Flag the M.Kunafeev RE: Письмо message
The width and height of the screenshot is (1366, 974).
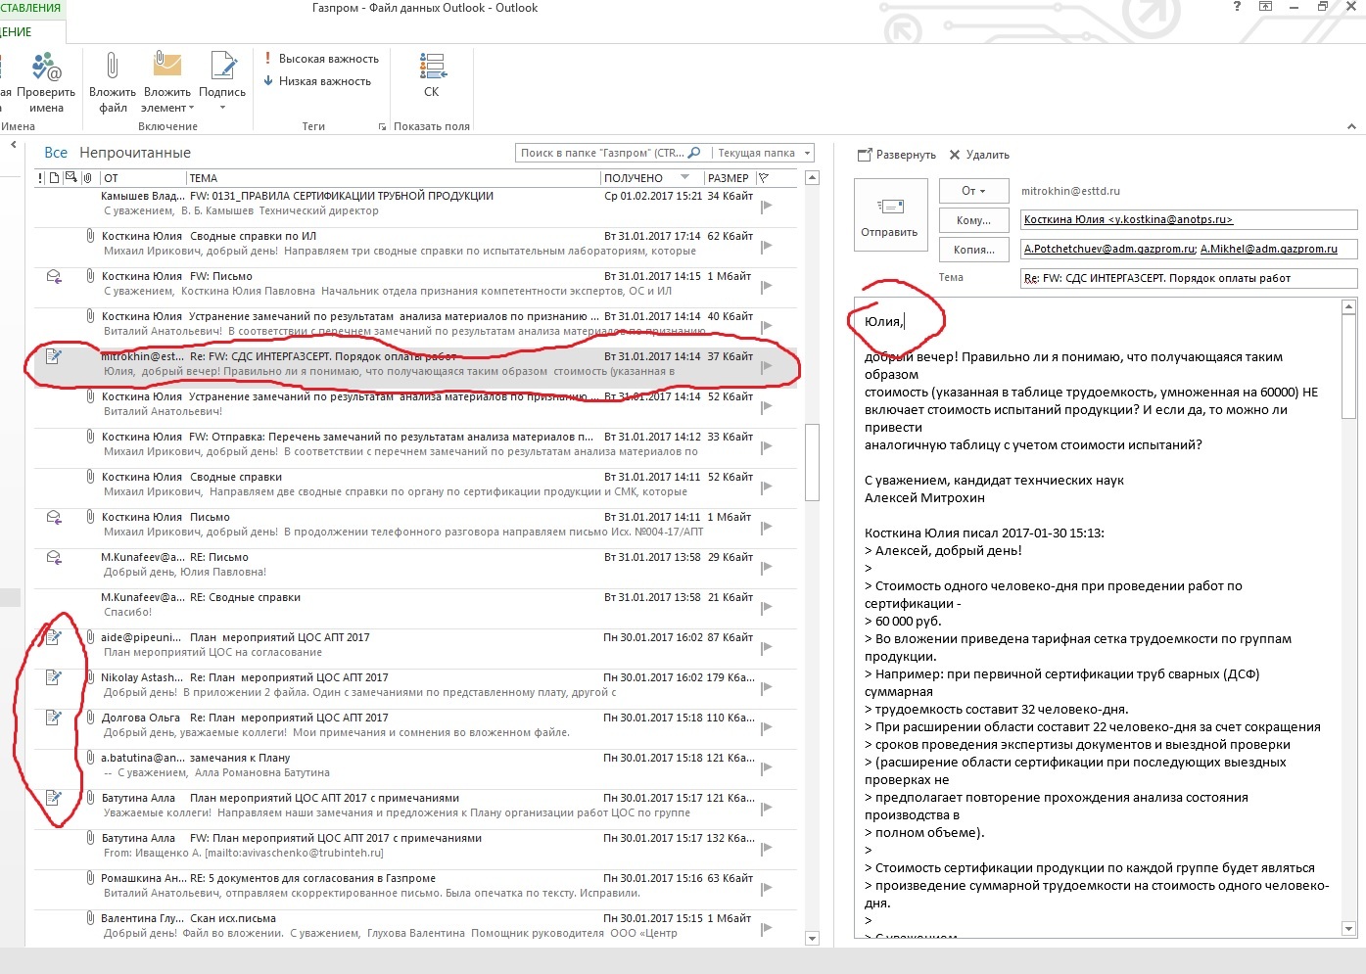click(x=766, y=567)
